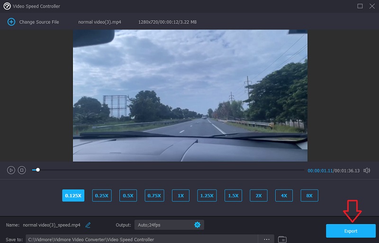Image resolution: width=379 pixels, height=243 pixels.
Task: Set speed to 8X
Action: click(309, 196)
